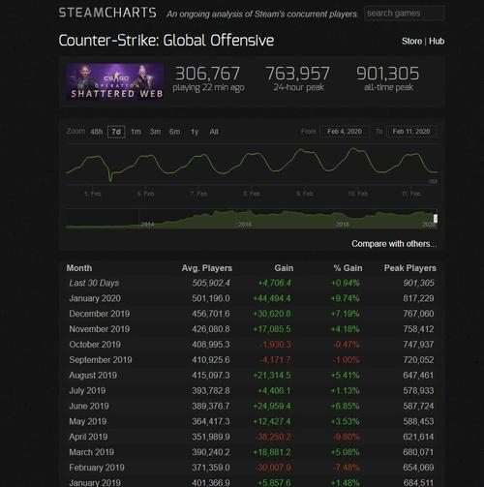Select the January 2020 row label
Screen dimensions: 484x487
95,298
